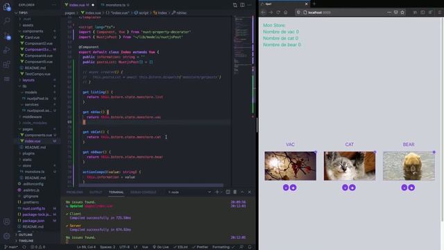Click the notifications bell in status bar
Viewport: 444px width, 250px height.
(x=250, y=247)
